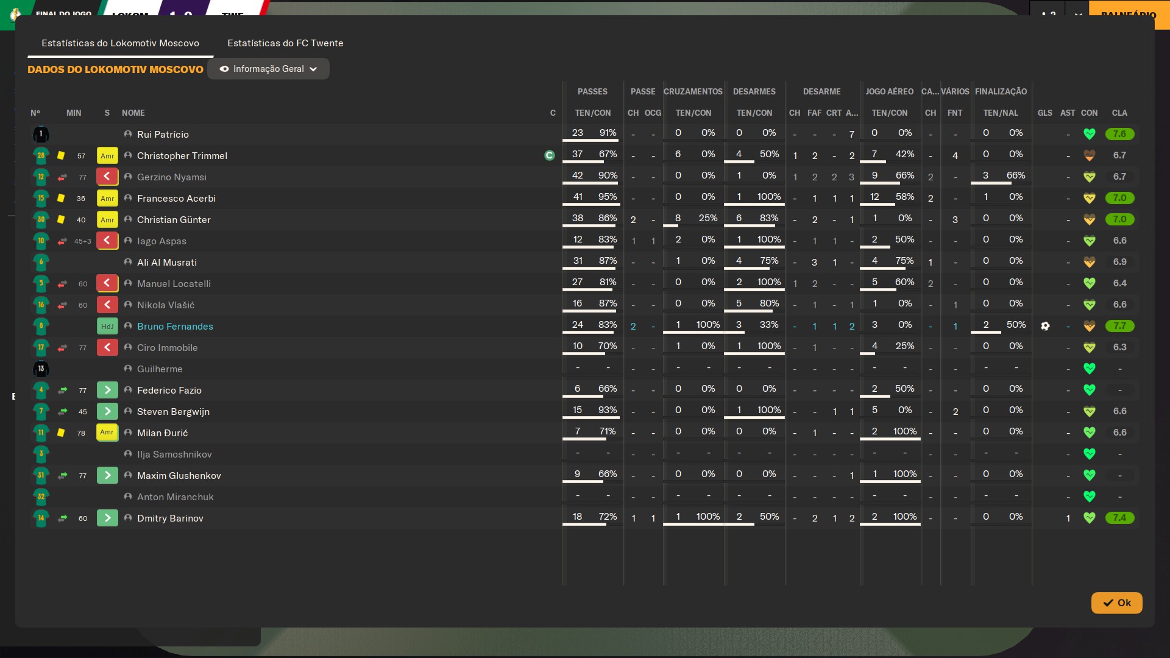Sort by CLA rating column header

point(1119,113)
